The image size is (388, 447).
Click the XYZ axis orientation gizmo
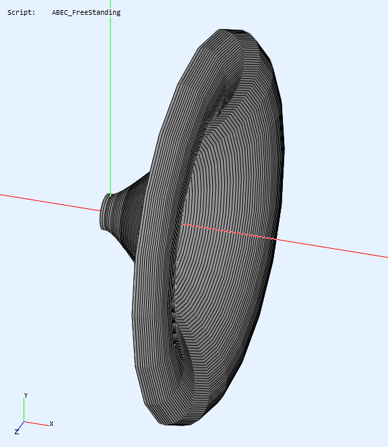point(34,414)
